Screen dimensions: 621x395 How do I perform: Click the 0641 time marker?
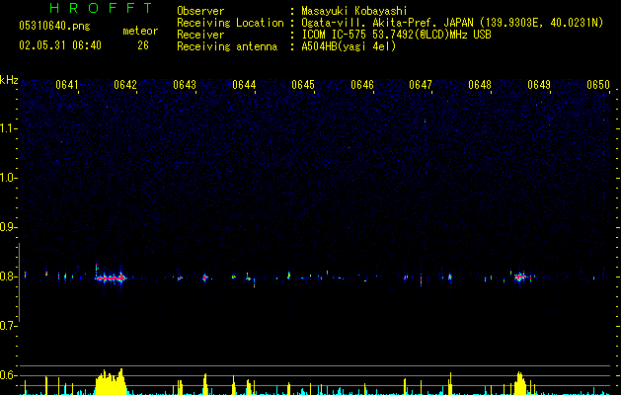pos(66,85)
